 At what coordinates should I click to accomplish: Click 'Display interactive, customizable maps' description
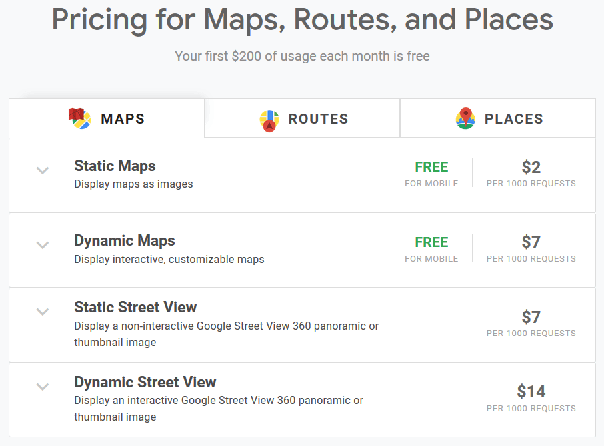click(x=169, y=259)
